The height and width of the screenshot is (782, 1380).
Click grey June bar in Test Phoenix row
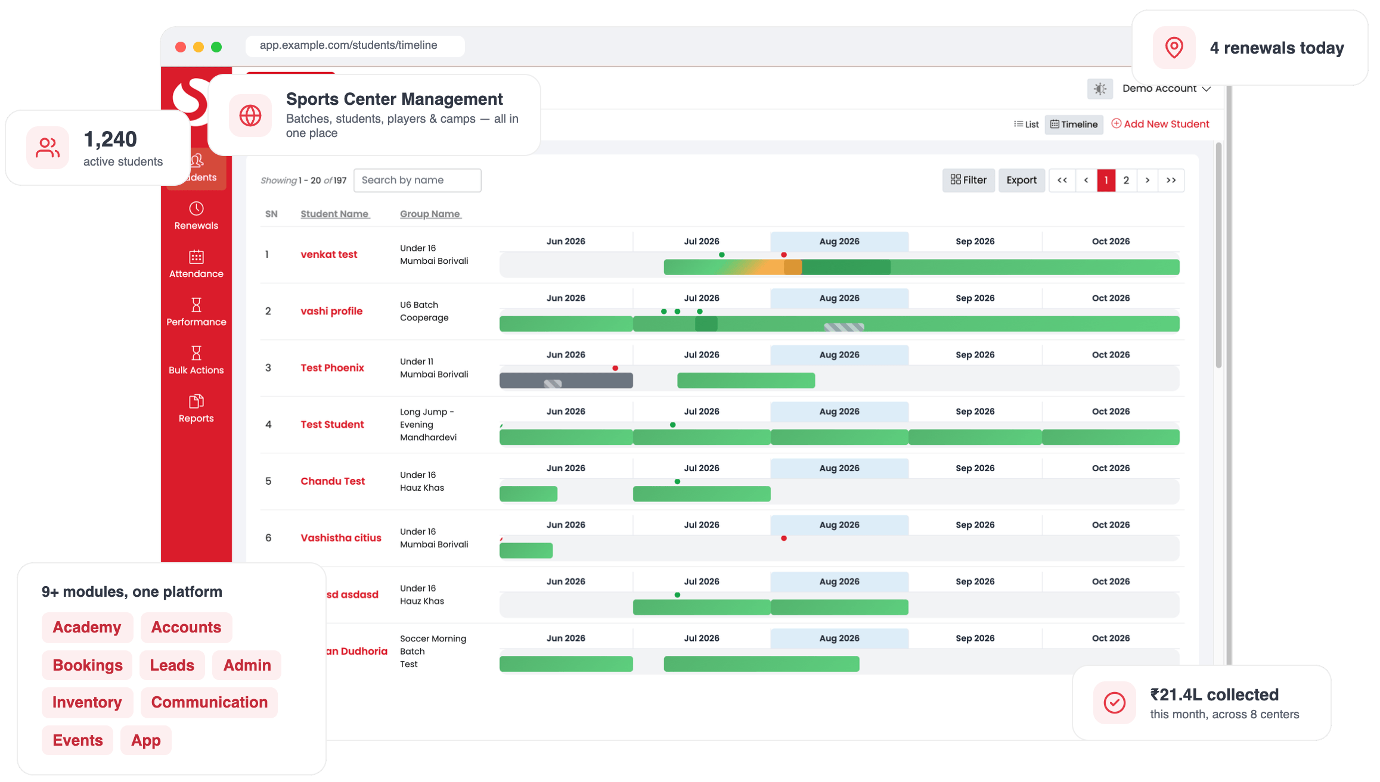click(566, 381)
